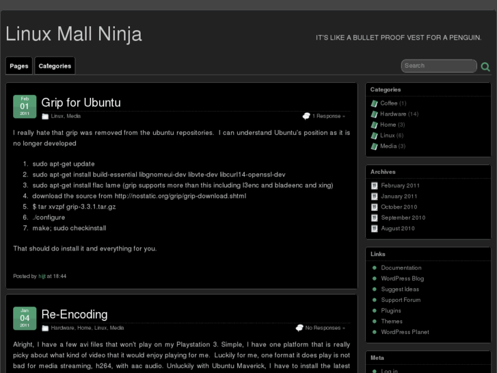Click the Media category book icon
This screenshot has width=497, height=373.
click(x=375, y=146)
